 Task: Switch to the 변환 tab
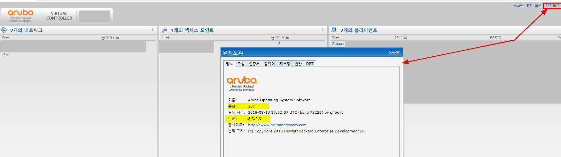pos(298,64)
